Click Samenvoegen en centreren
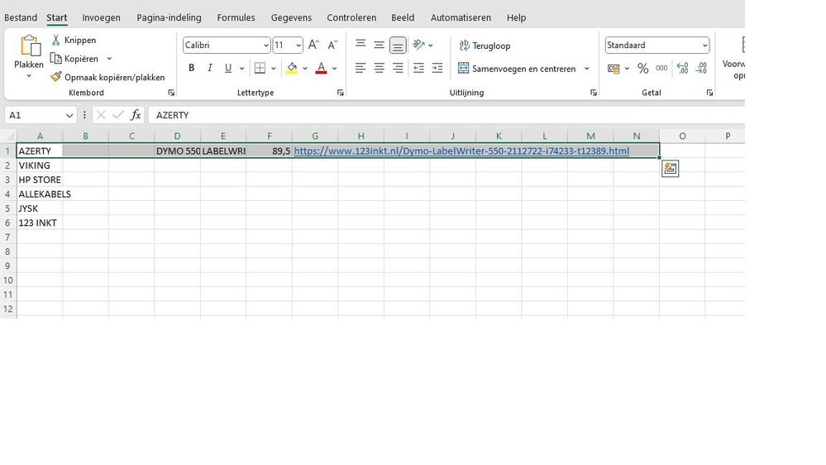Image resolution: width=826 pixels, height=465 pixels. click(517, 69)
